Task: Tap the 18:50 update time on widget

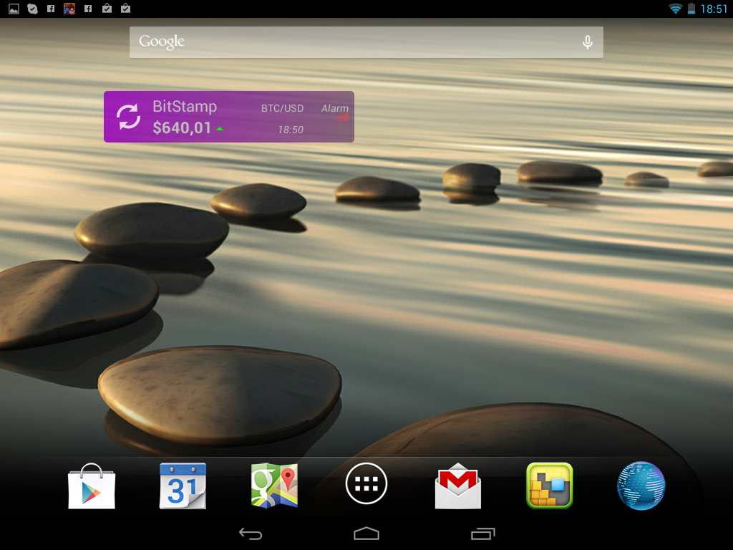Action: [291, 130]
